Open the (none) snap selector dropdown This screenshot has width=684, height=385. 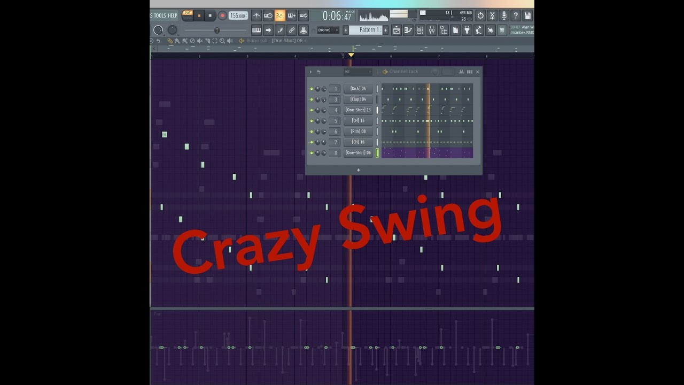click(328, 30)
